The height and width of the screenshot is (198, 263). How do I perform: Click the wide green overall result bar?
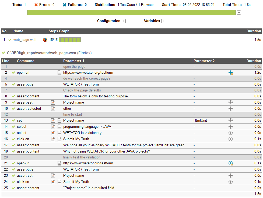pyautogui.click(x=131, y=13)
